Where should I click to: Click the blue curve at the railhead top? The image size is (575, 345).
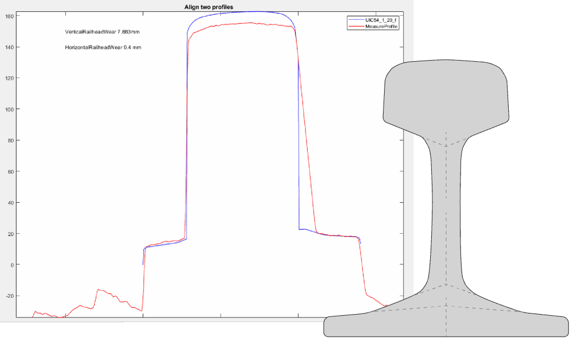click(x=241, y=12)
